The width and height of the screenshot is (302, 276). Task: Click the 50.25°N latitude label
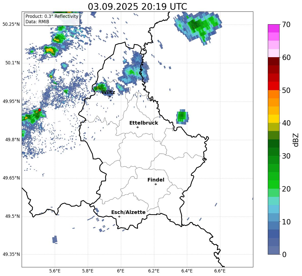click(11, 25)
